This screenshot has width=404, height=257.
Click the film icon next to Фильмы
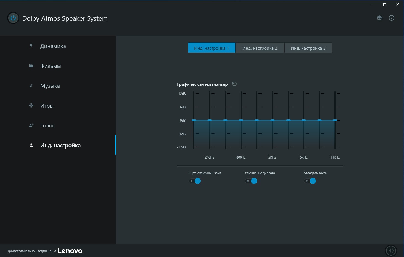(x=31, y=66)
